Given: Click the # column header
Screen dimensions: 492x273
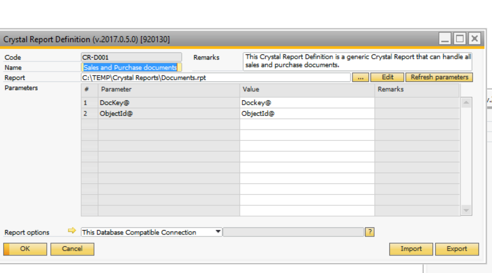Looking at the screenshot, I should [x=89, y=89].
